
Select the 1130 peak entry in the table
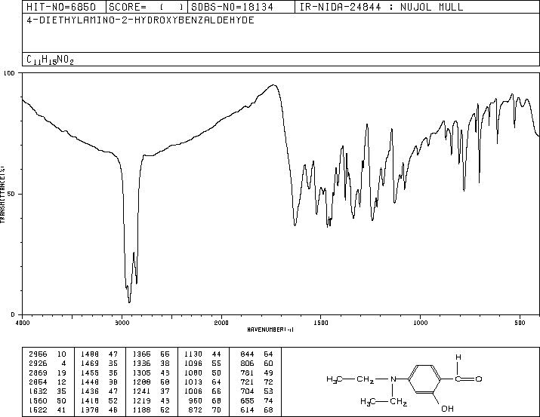(203, 354)
